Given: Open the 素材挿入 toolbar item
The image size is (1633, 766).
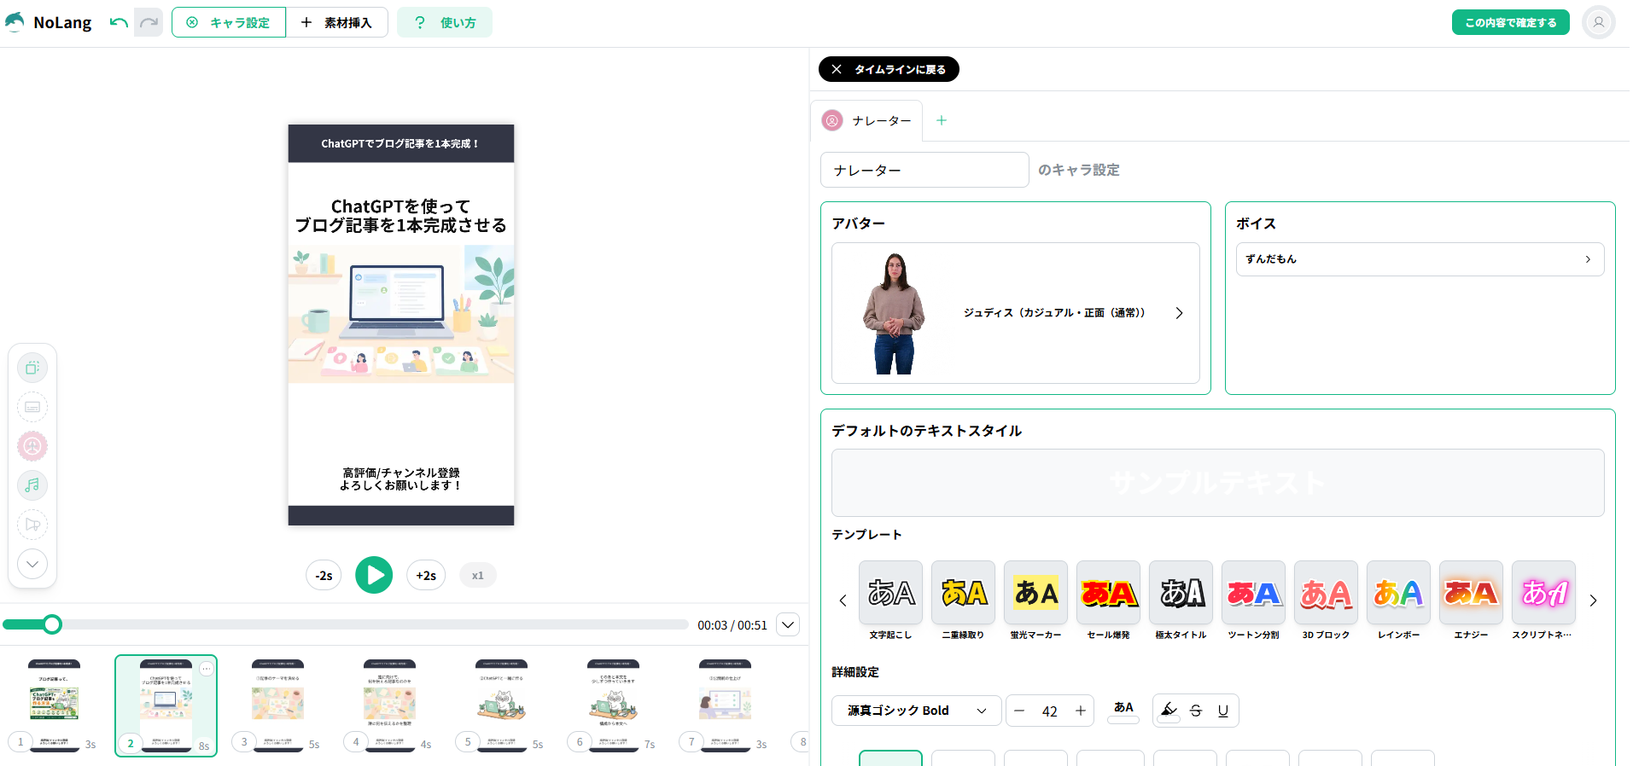Looking at the screenshot, I should coord(336,22).
